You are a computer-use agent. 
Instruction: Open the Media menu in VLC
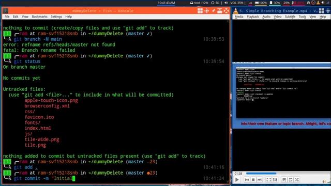click(239, 17)
